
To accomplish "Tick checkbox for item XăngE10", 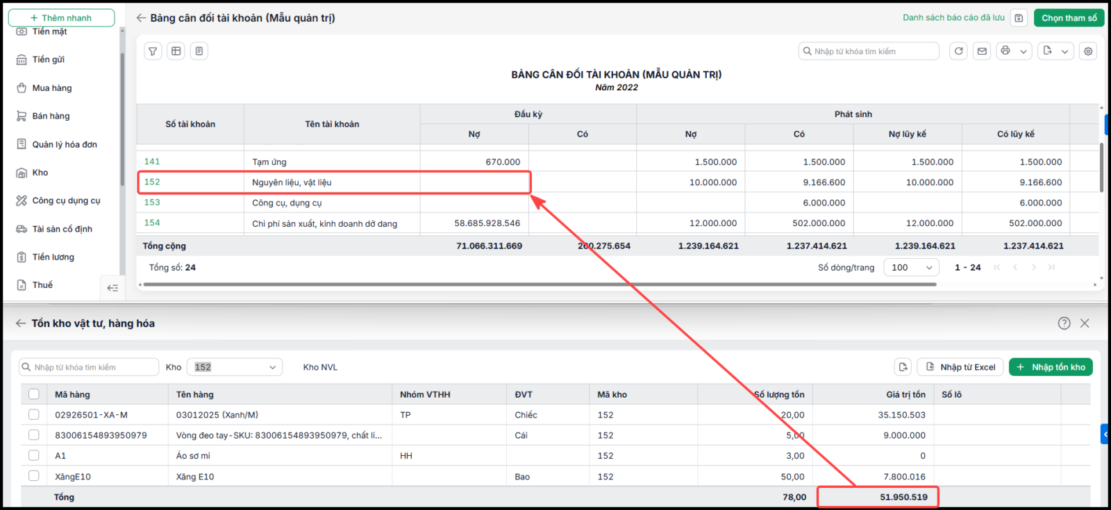I will [33, 476].
